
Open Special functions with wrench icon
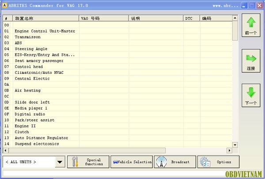(x=88, y=162)
